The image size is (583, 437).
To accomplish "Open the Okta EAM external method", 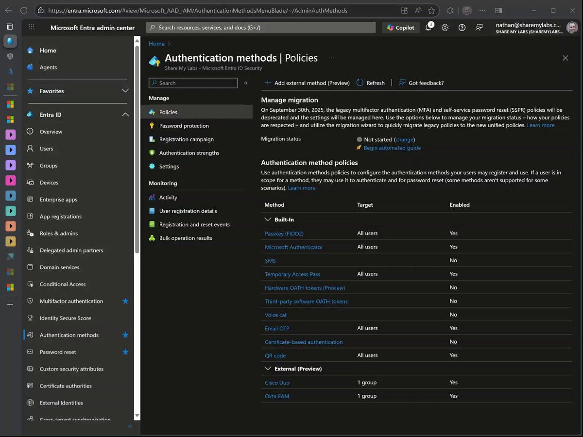I will [277, 397].
